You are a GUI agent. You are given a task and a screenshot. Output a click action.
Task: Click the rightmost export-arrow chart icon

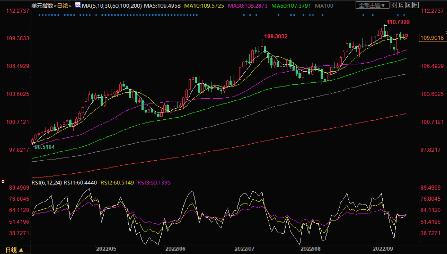pos(415,5)
